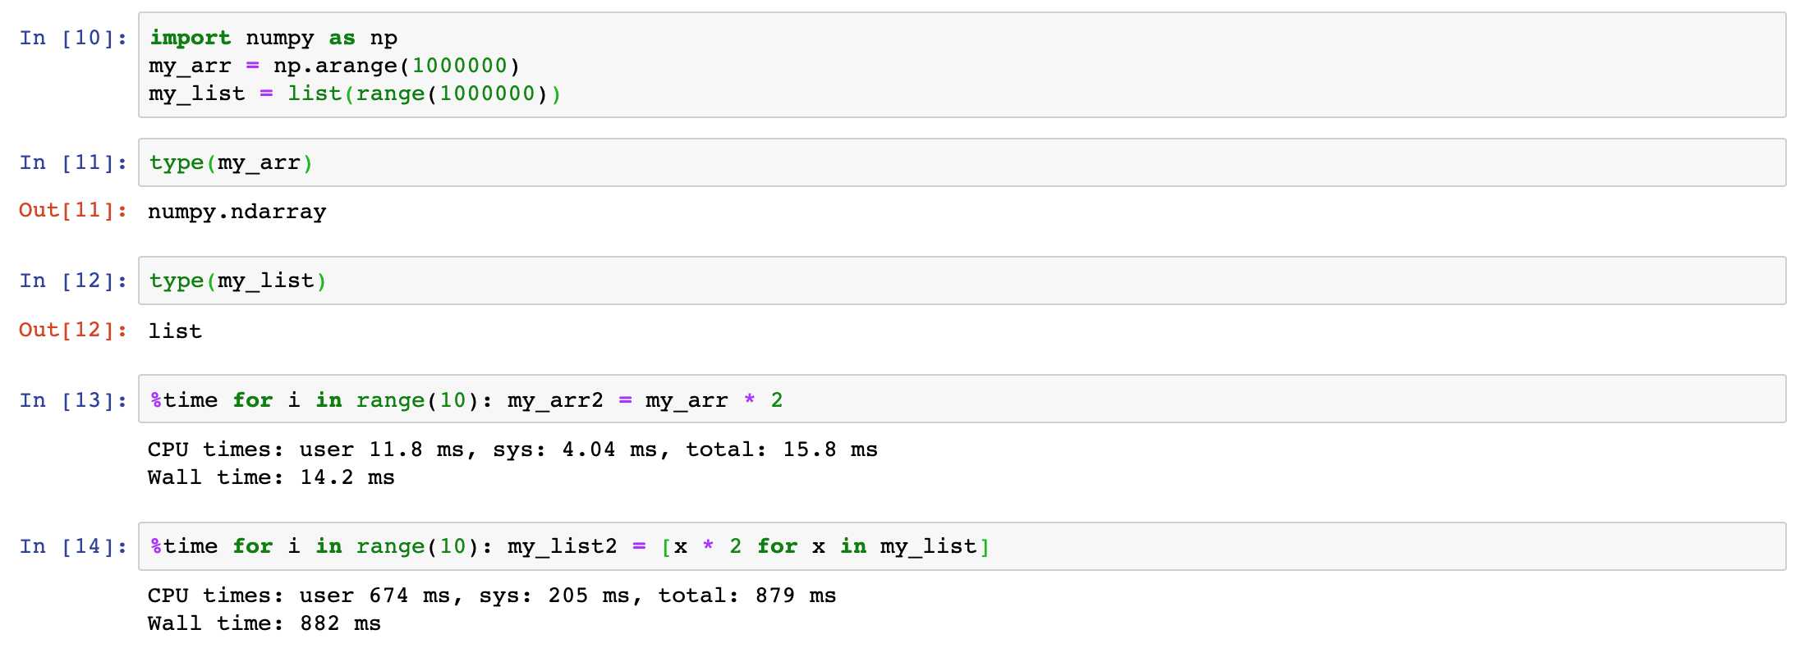Image resolution: width=1805 pixels, height=648 pixels.
Task: Click the output text list under Out[12]
Action: point(175,331)
